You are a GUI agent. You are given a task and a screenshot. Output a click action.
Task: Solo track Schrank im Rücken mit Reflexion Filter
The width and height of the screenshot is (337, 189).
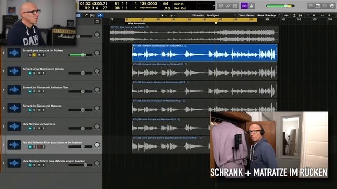(x=34, y=91)
